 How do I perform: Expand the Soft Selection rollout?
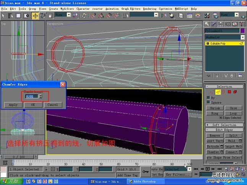pyautogui.click(x=224, y=125)
